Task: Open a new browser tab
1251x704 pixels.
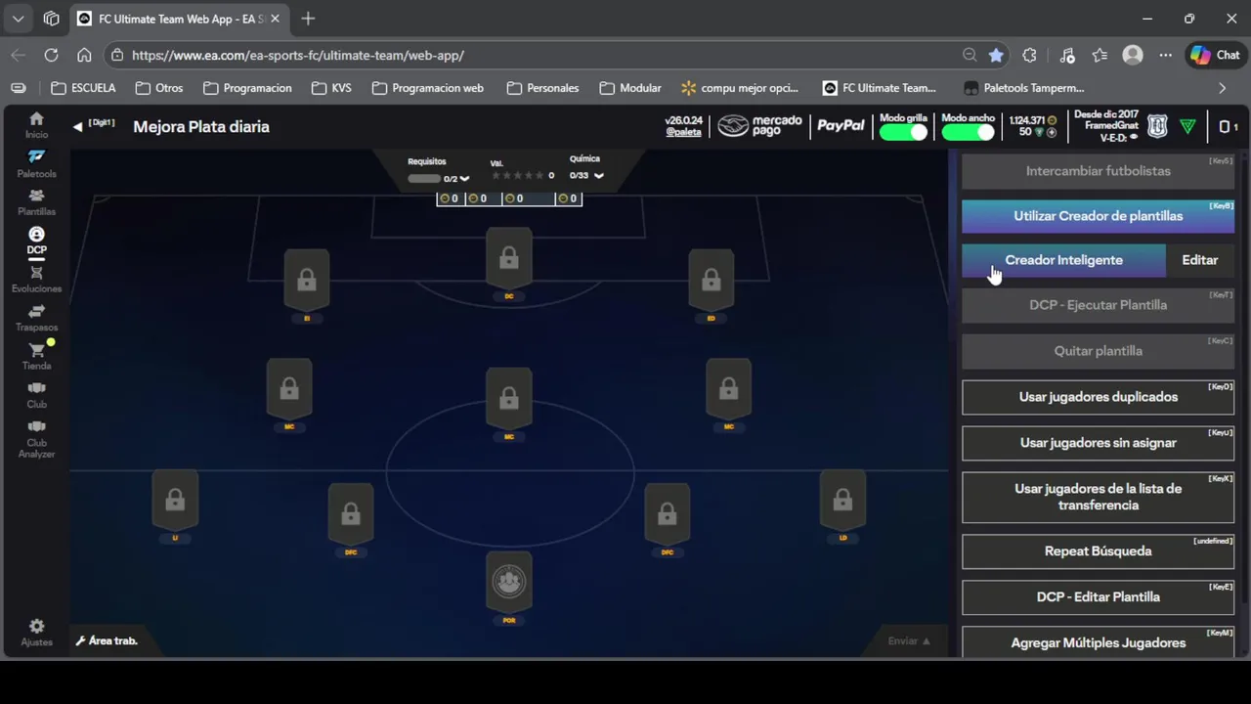Action: 308,19
